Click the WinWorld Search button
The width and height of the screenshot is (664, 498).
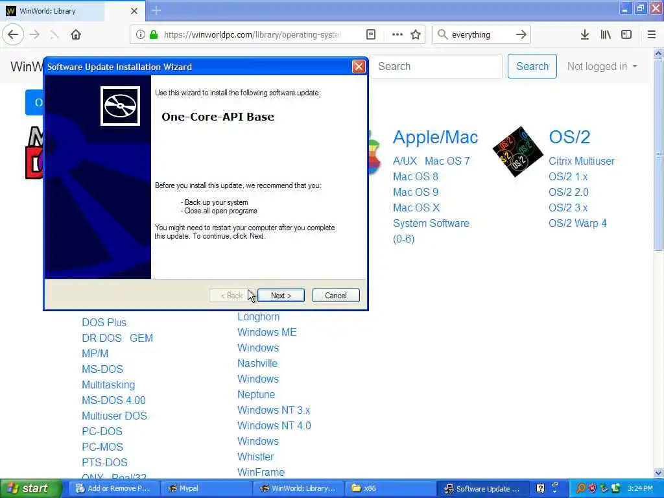point(532,67)
